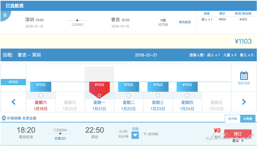Click the left arrow for previous dates

(14, 102)
